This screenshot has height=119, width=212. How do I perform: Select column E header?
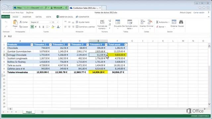point(98,41)
